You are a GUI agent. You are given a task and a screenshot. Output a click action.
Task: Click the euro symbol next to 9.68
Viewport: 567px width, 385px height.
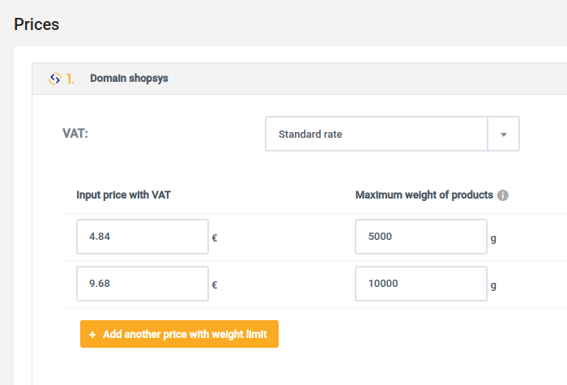tap(215, 285)
